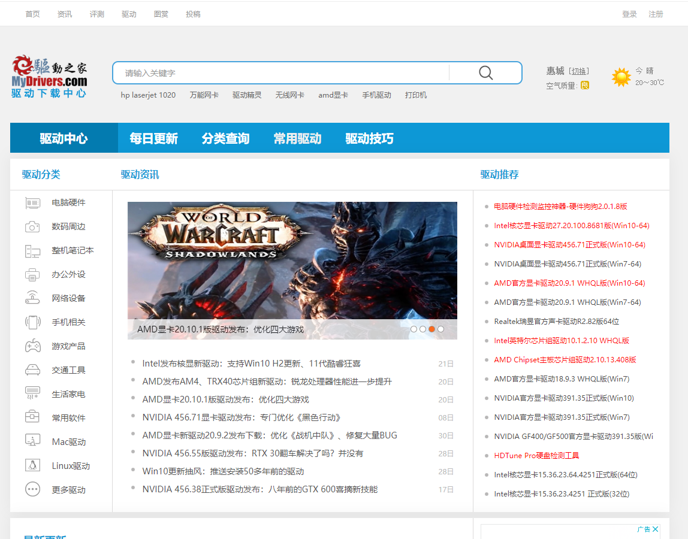
Task: Select the 网络设备 network device icon
Action: [32, 298]
